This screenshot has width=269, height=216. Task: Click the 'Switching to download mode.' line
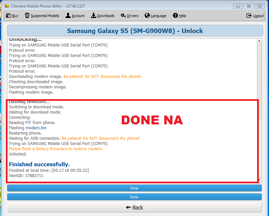point(36,107)
